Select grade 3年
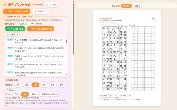The width and height of the screenshot is (177, 110). [x=35, y=85]
